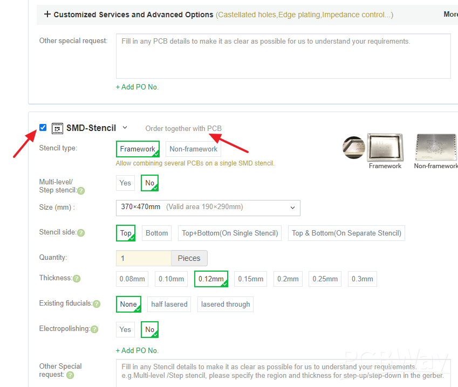Click the Electropolishing help icon
Screen dimensions: 458x387
94,329
